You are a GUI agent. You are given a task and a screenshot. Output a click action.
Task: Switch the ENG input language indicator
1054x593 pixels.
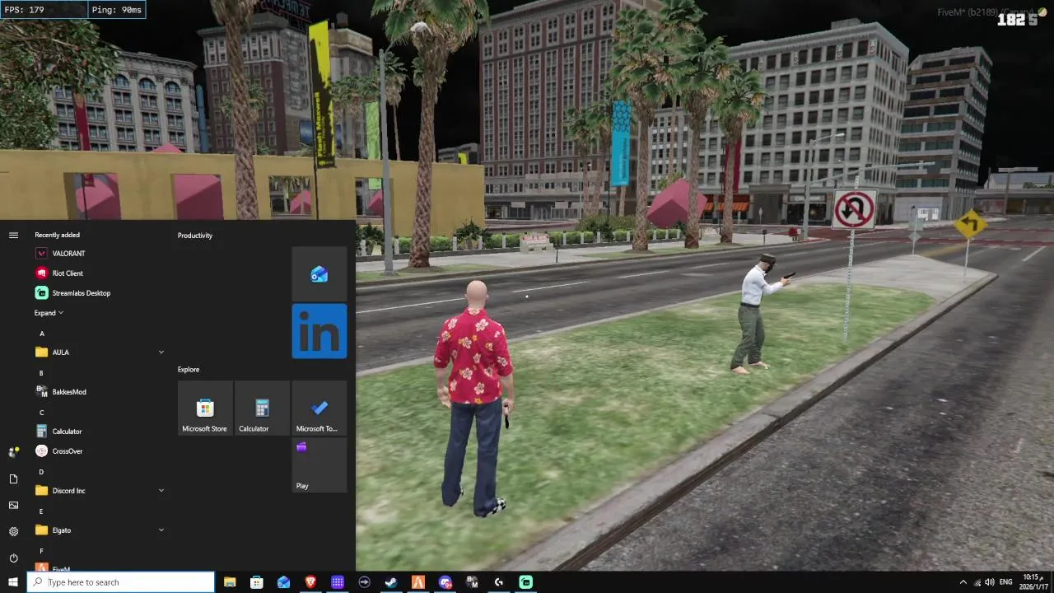1006,582
